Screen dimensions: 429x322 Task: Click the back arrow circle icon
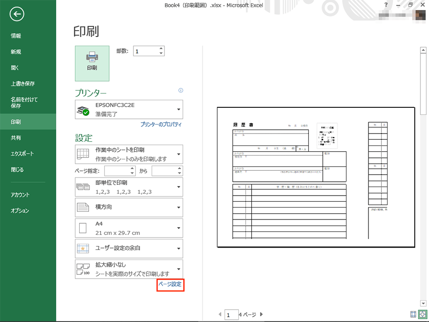[x=17, y=14]
